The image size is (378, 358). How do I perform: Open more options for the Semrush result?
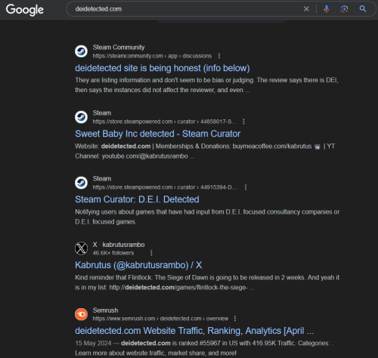tap(235, 319)
